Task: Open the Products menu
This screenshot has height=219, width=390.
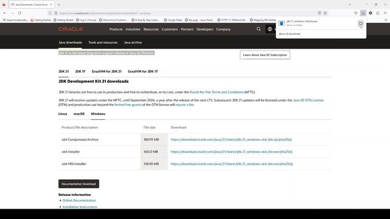Action: point(116,29)
